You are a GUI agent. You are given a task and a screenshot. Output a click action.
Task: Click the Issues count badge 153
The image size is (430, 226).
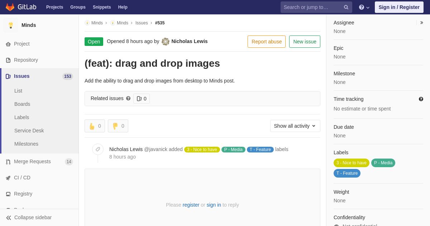(x=68, y=76)
